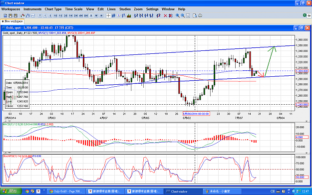Open the Studies menu
Screen dimensions: 312x195
tap(125, 9)
